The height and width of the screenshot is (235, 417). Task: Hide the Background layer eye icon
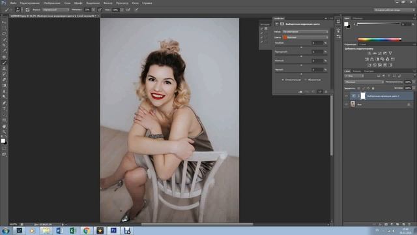tap(346, 104)
